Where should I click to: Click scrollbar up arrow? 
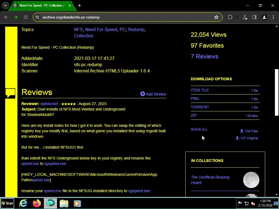(277, 26)
